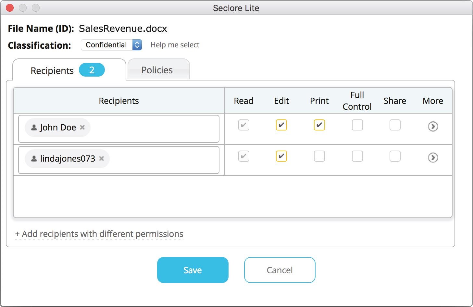Enable Print permission for lindajones073
This screenshot has width=473, height=307.
pyautogui.click(x=319, y=156)
